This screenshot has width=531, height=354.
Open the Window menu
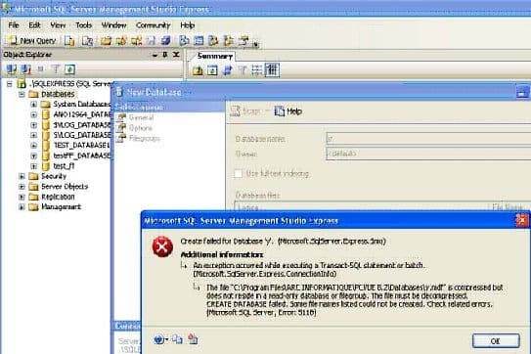tap(113, 25)
